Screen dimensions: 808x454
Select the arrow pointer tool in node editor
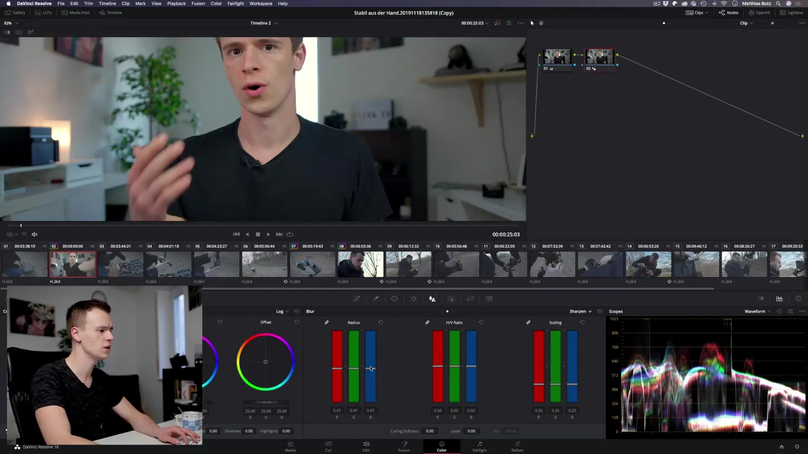coord(532,23)
